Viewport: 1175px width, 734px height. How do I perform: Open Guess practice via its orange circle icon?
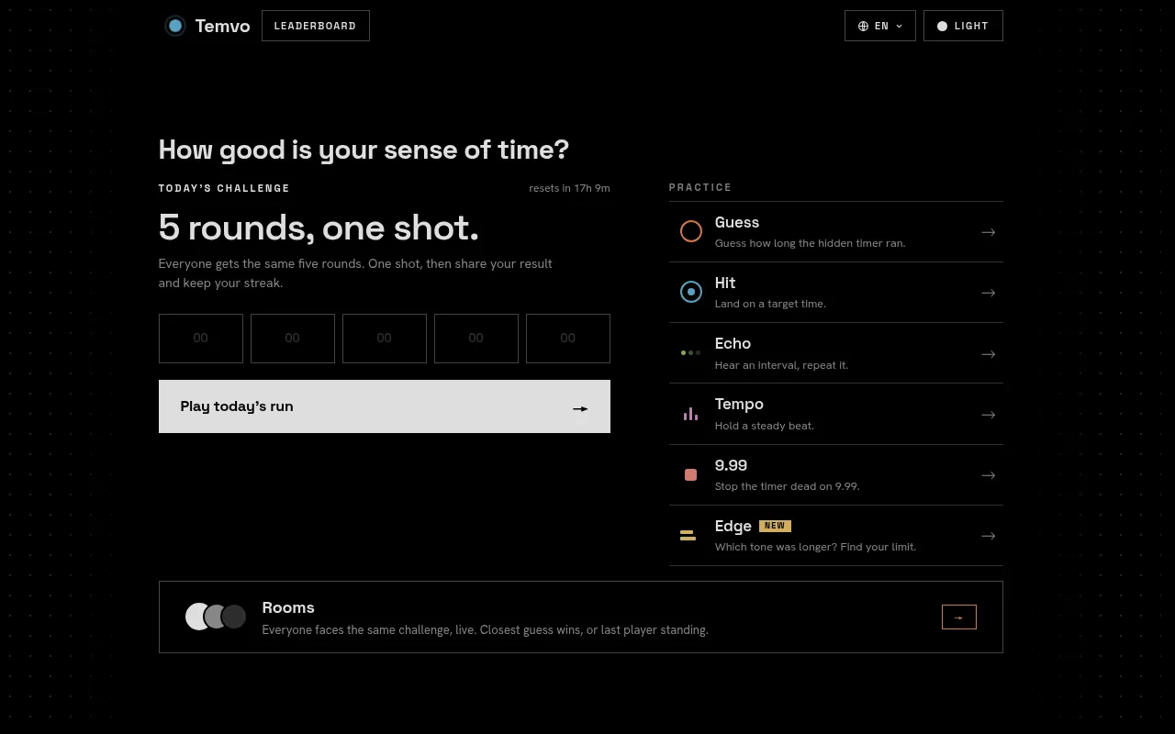pyautogui.click(x=690, y=231)
